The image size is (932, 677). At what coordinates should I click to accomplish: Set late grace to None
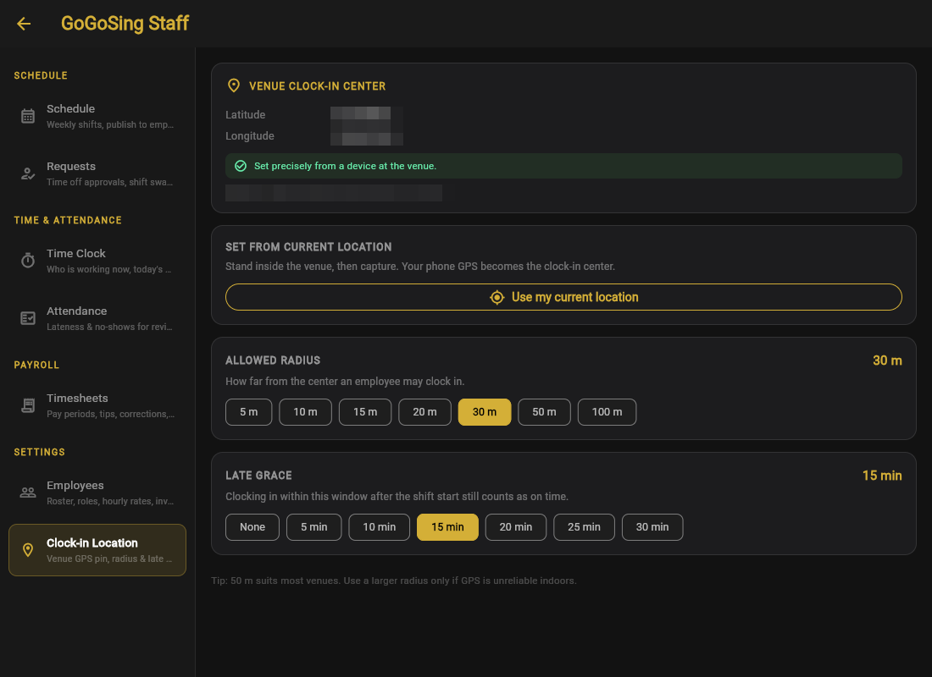252,527
